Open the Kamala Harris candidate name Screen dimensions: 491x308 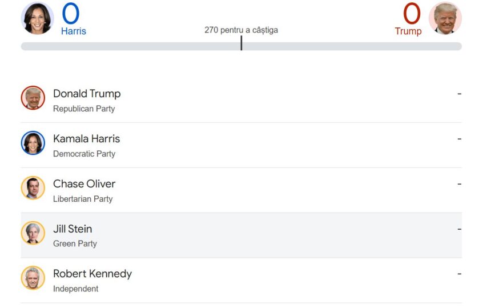coord(86,139)
